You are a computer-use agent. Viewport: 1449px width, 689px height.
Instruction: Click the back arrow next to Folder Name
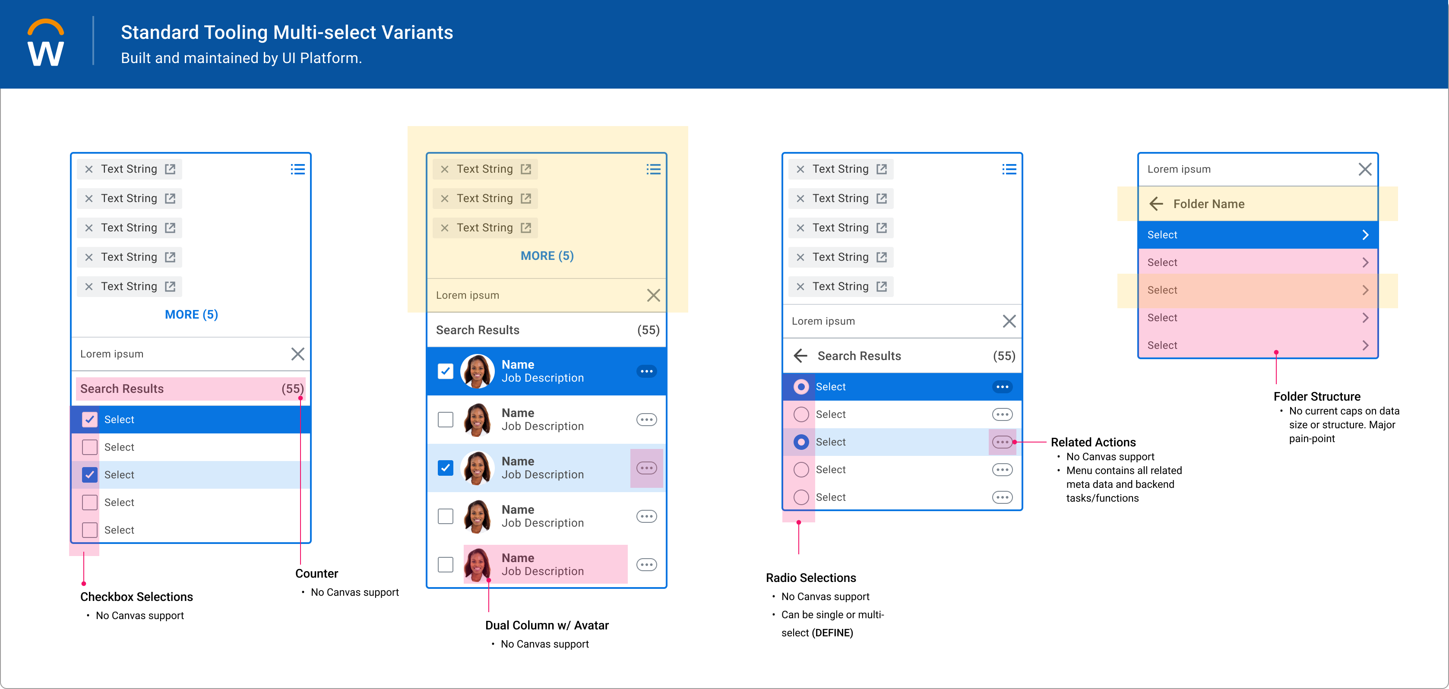(x=1157, y=204)
